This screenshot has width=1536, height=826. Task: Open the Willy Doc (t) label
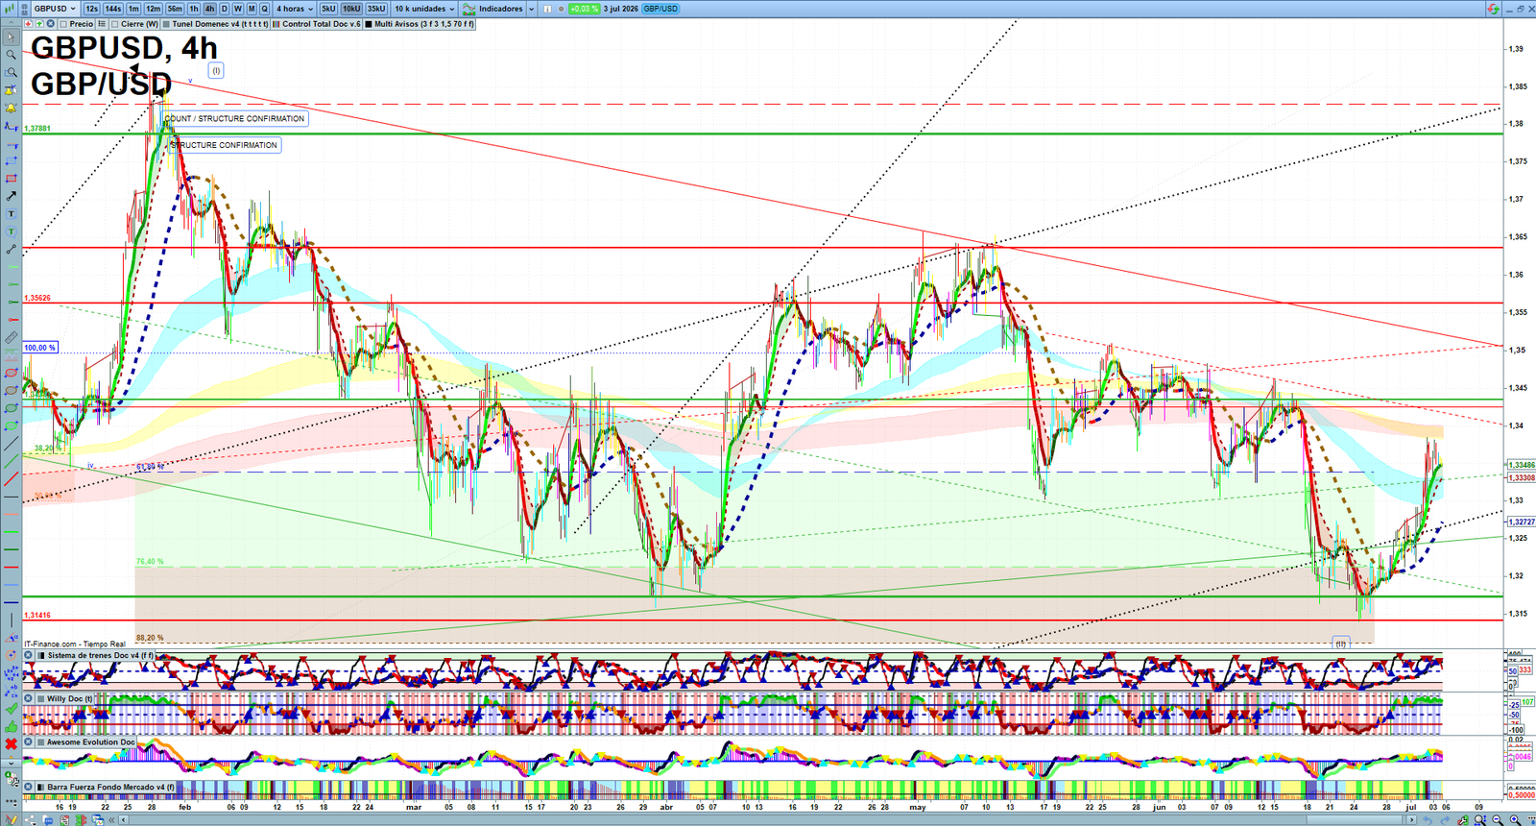coord(70,698)
